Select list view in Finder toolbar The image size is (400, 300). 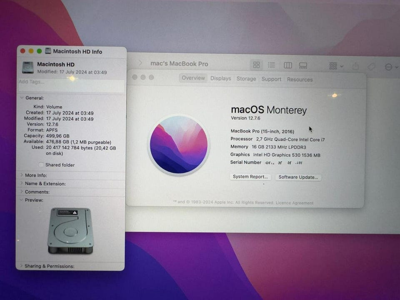[x=271, y=65]
